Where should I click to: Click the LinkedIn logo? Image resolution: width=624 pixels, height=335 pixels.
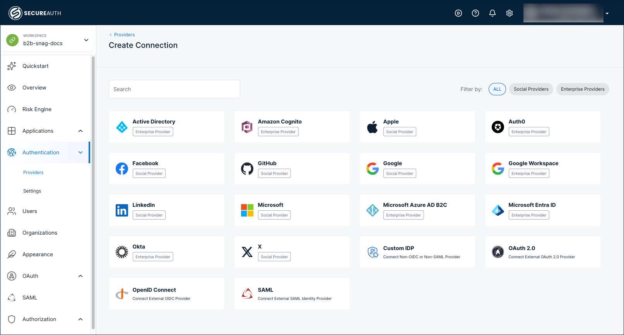(122, 210)
